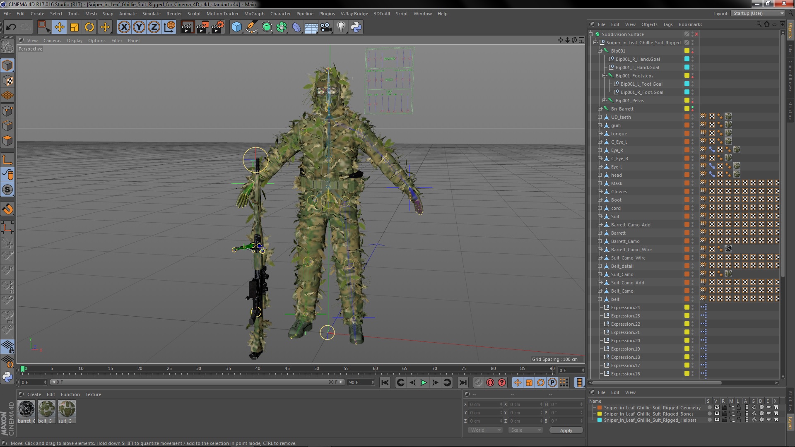Open the World coordinate dropdown
795x447 pixels.
tap(485, 430)
